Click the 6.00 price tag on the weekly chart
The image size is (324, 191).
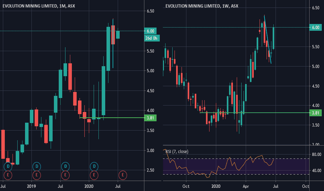point(316,27)
